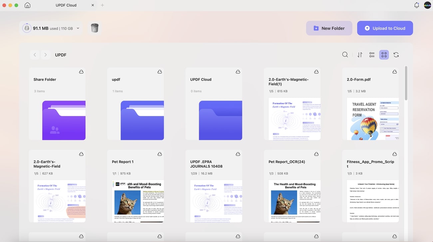433x242 pixels.
Task: Click the vertical scrollbar thumb
Action: click(x=406, y=83)
